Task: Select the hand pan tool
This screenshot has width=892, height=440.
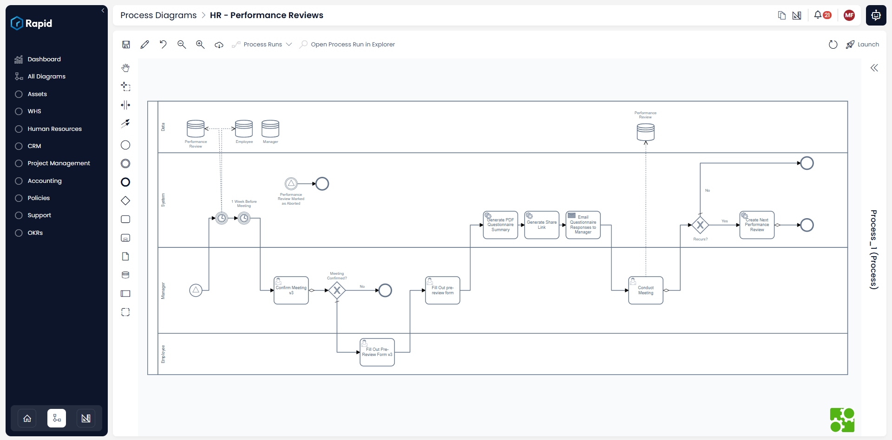Action: click(125, 68)
